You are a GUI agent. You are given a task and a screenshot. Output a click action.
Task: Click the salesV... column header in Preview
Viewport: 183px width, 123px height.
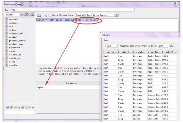point(169,52)
